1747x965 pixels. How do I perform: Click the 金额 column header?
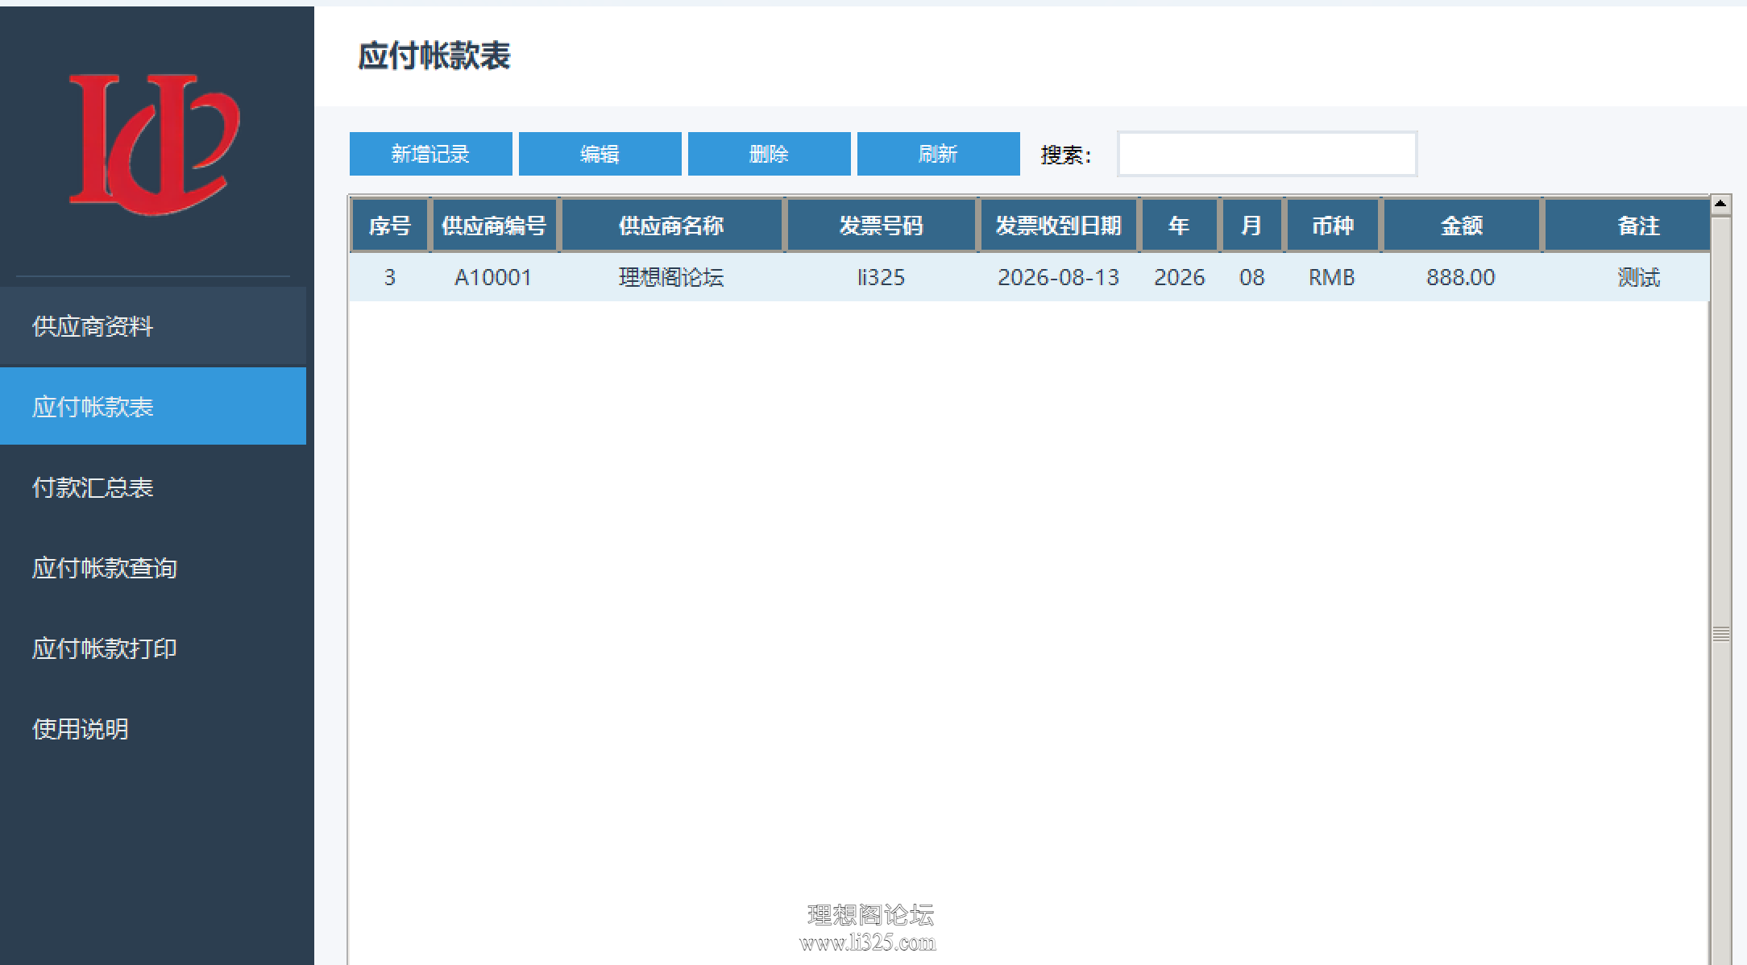[1461, 226]
